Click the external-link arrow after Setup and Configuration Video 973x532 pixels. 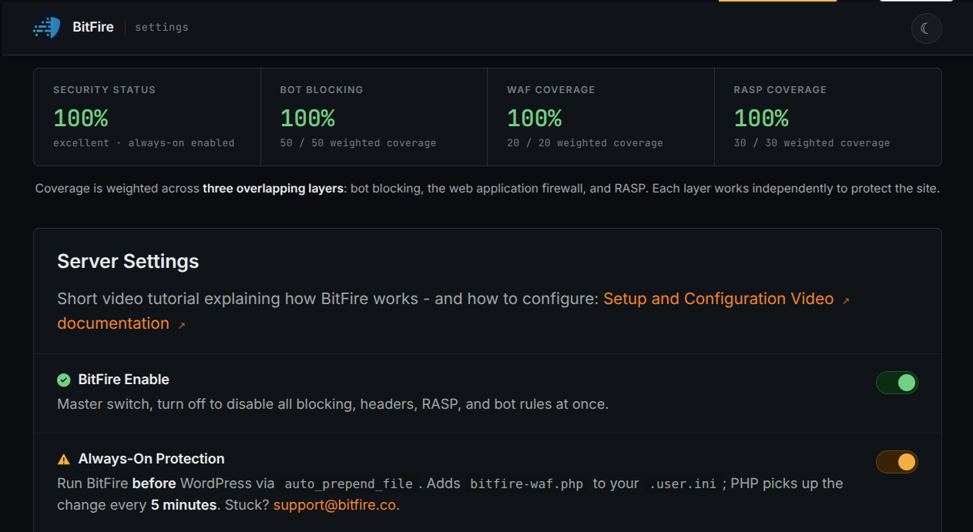(846, 301)
